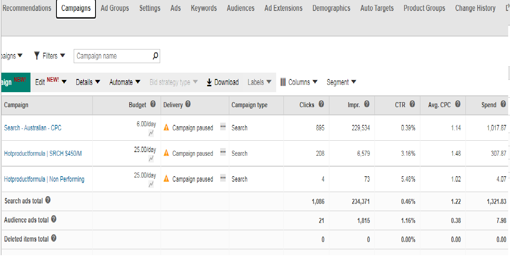Click the search magnifier in Campaign name box

coord(155,56)
